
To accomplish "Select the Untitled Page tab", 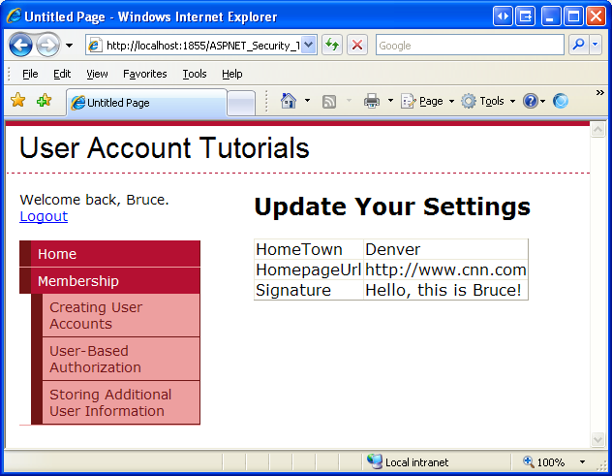I will 145,103.
